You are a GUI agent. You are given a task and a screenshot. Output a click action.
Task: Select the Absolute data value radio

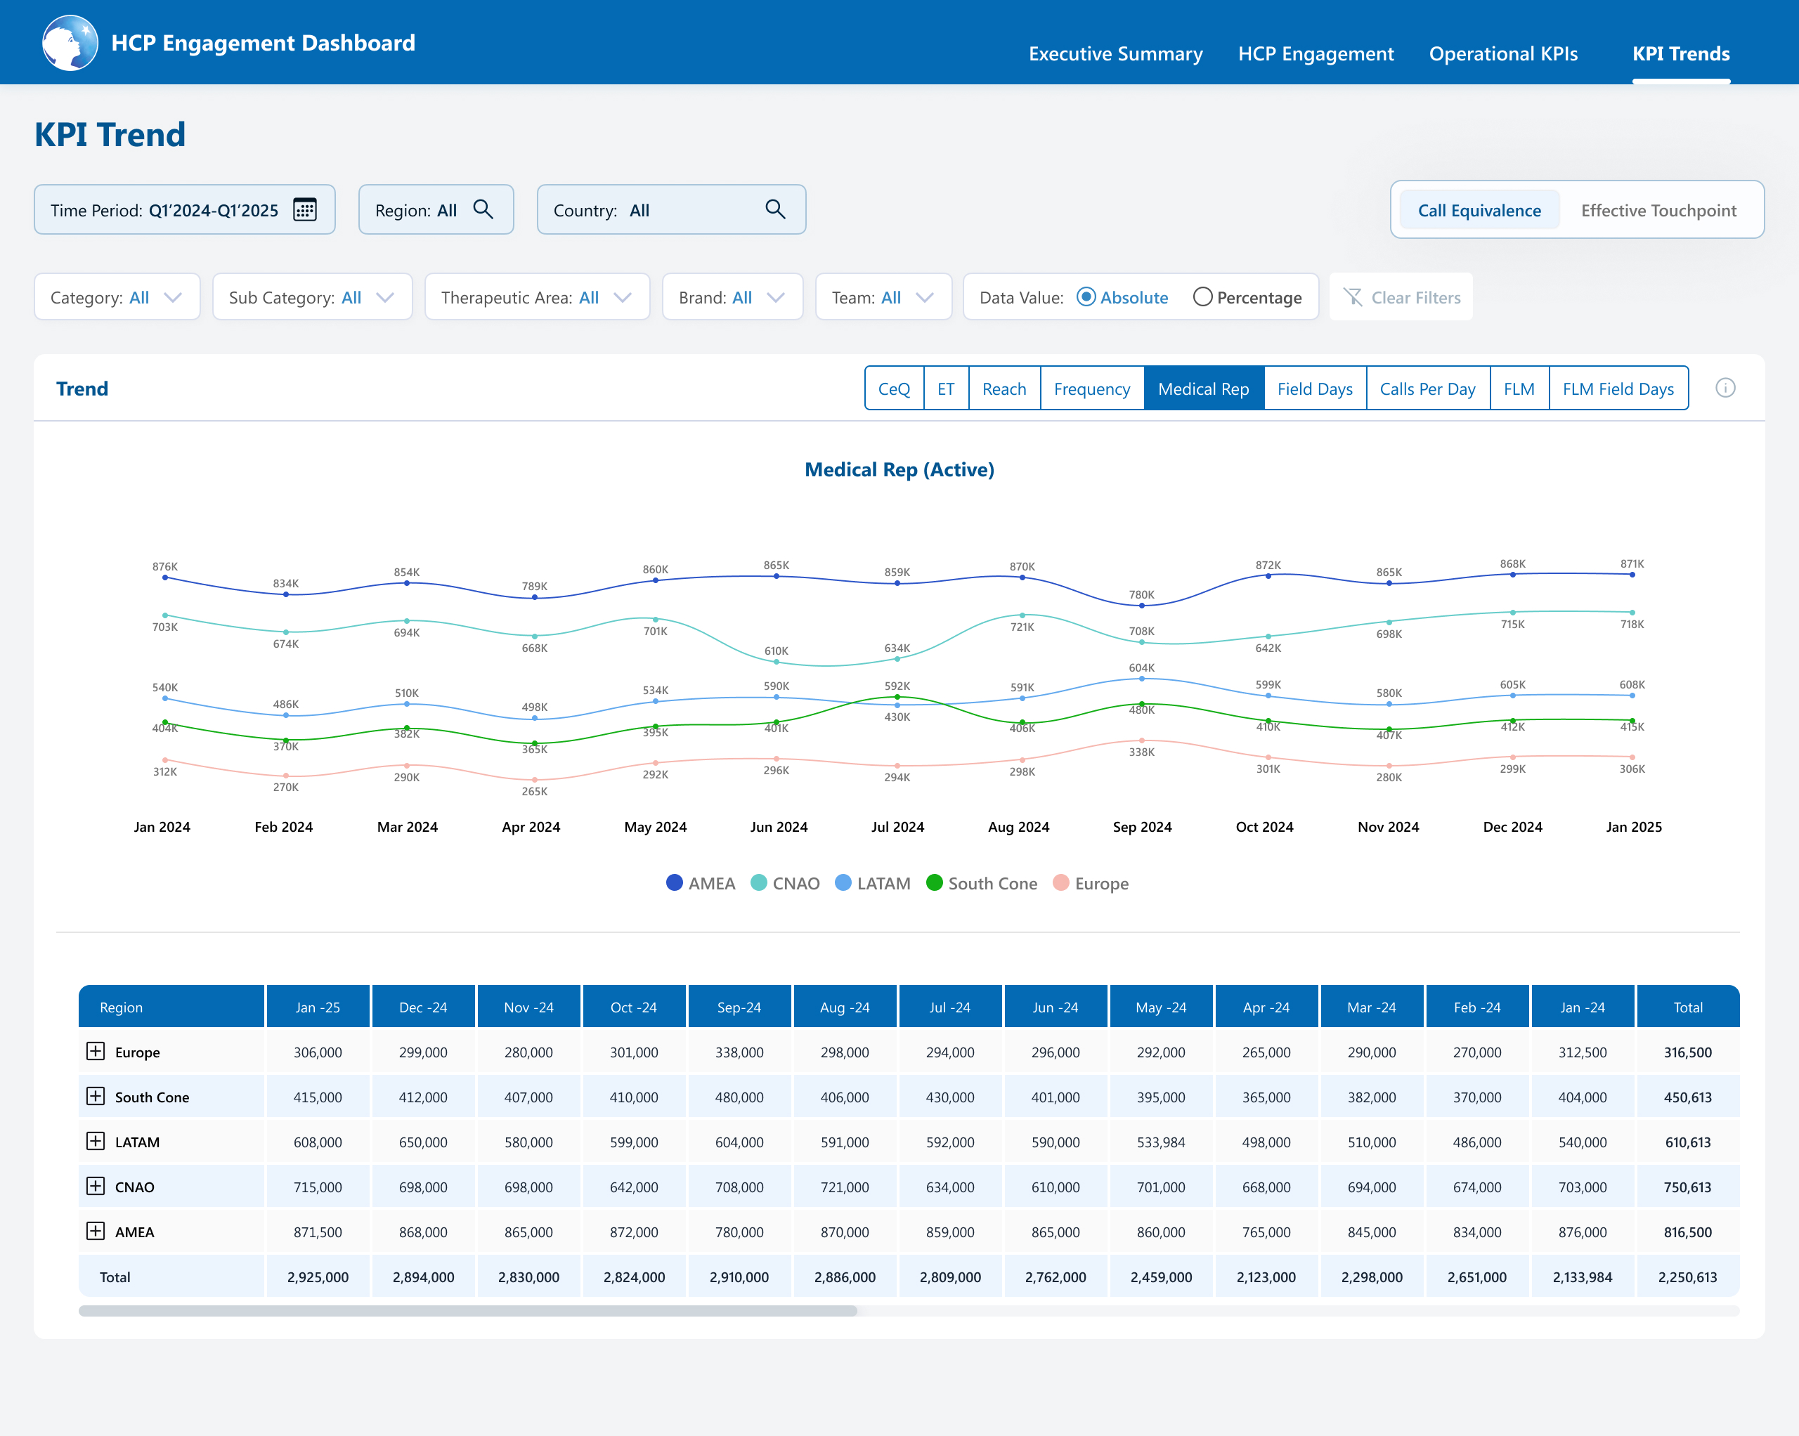tap(1086, 297)
